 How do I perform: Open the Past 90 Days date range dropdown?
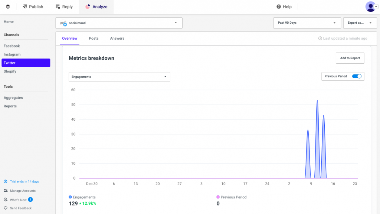coord(307,23)
